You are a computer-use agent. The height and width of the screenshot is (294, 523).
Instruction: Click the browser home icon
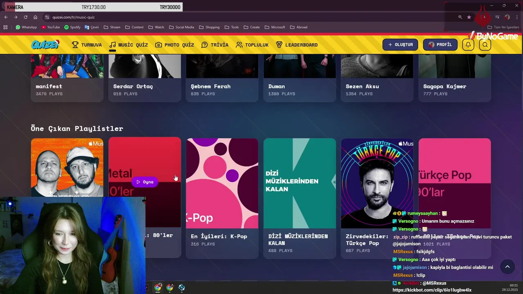(x=35, y=17)
